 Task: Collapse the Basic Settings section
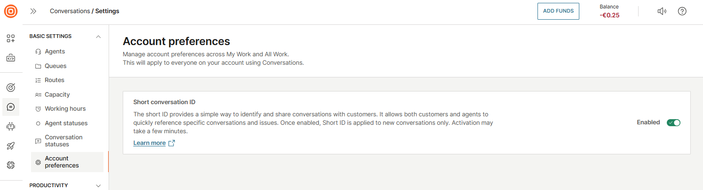tap(98, 37)
